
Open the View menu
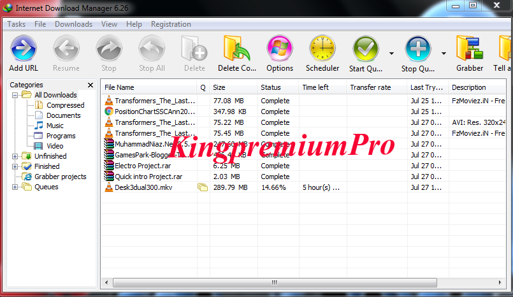109,24
